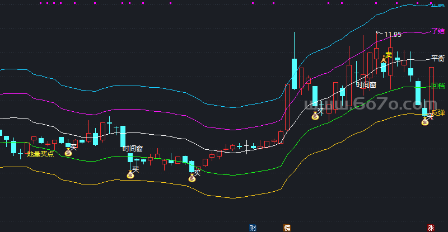Click the yellow 卖 sell signal icon
The image size is (448, 232).
point(387,56)
